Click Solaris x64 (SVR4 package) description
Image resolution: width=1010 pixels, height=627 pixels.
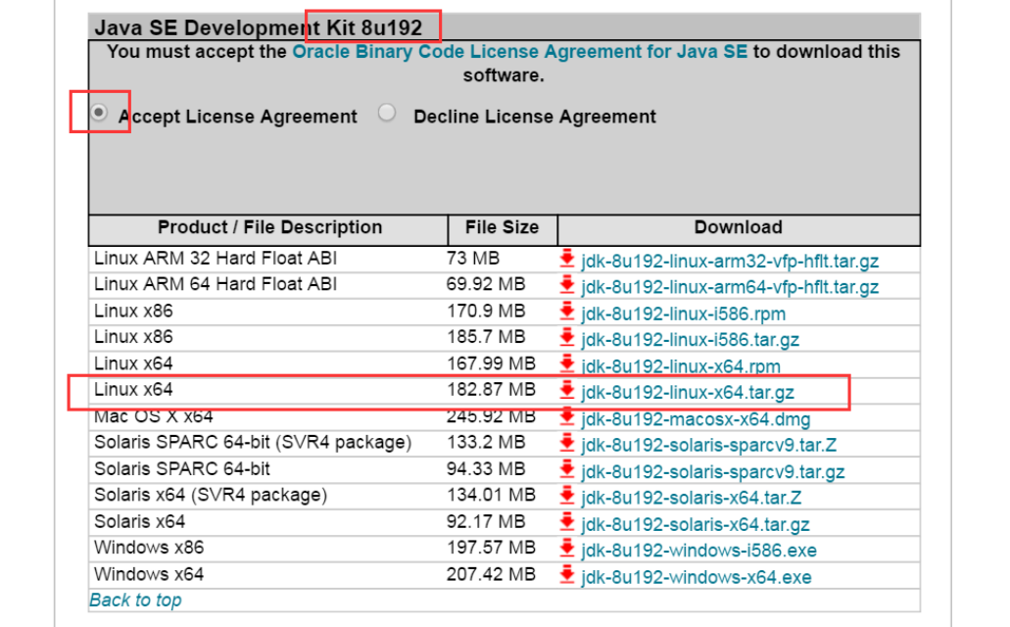[x=211, y=495]
